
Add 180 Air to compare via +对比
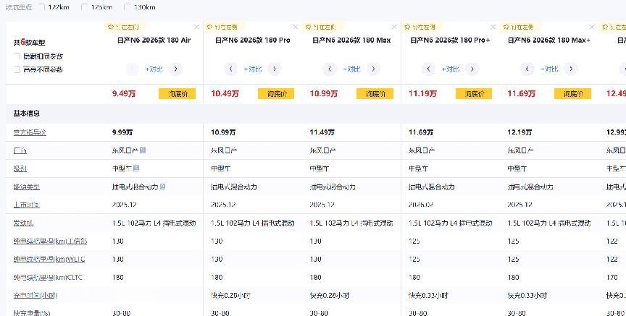(x=154, y=69)
